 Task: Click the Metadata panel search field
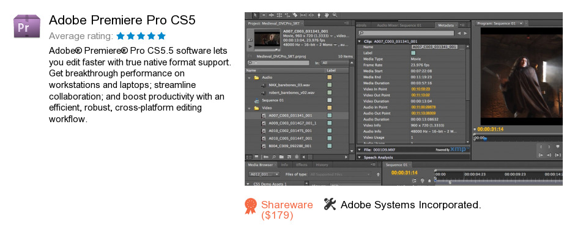click(x=406, y=34)
